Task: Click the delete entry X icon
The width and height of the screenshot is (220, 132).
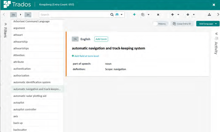Action: coord(158,15)
